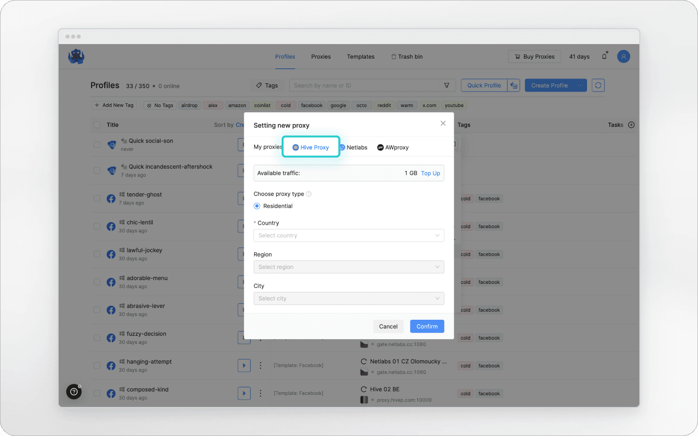
Task: Open the user account avatar
Action: pyautogui.click(x=623, y=57)
